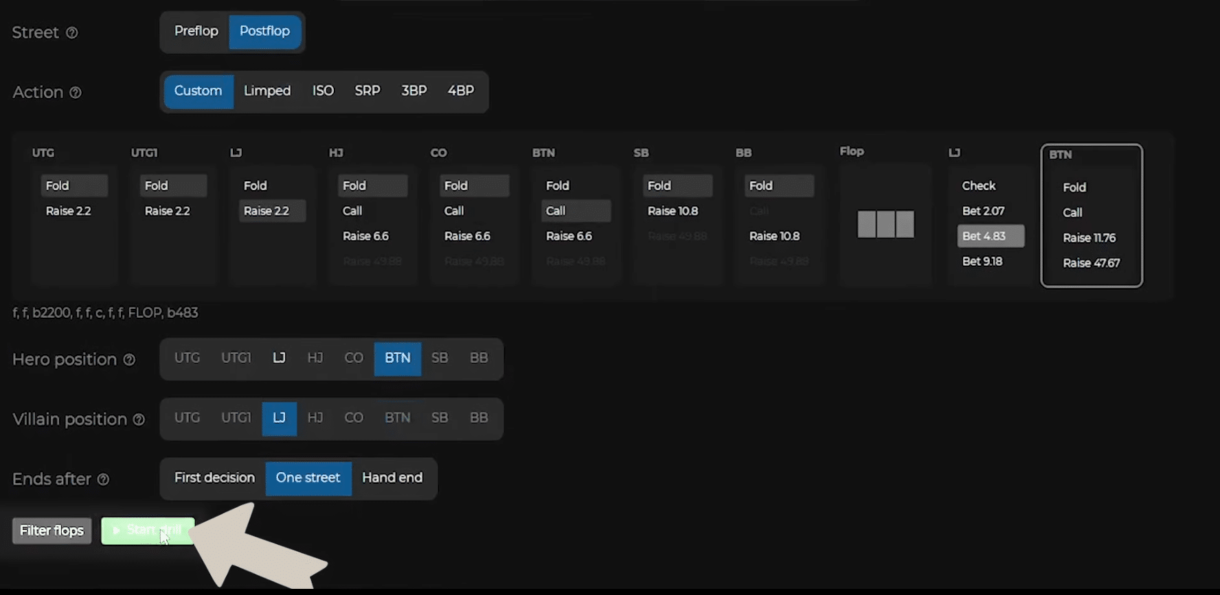This screenshot has height=595, width=1220.
Task: Choose First decision under Ends after
Action: click(x=214, y=478)
